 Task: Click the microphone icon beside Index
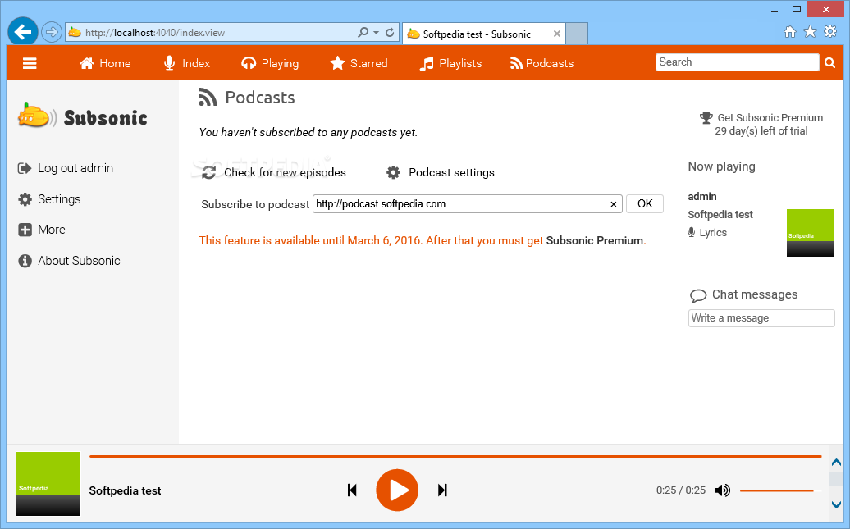tap(169, 63)
